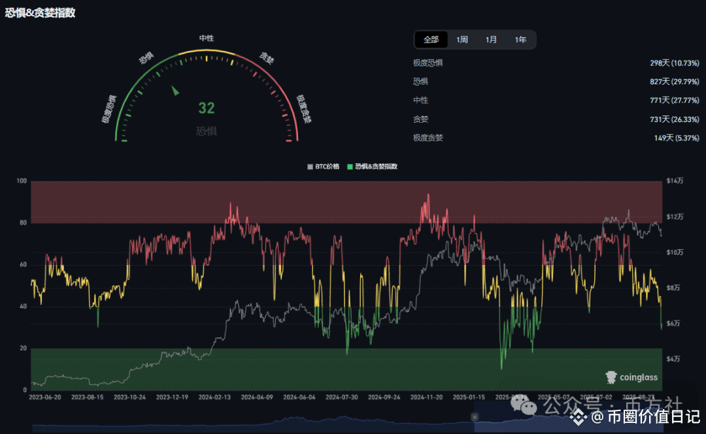Switch to the 1月 time range
The width and height of the screenshot is (706, 434).
491,40
